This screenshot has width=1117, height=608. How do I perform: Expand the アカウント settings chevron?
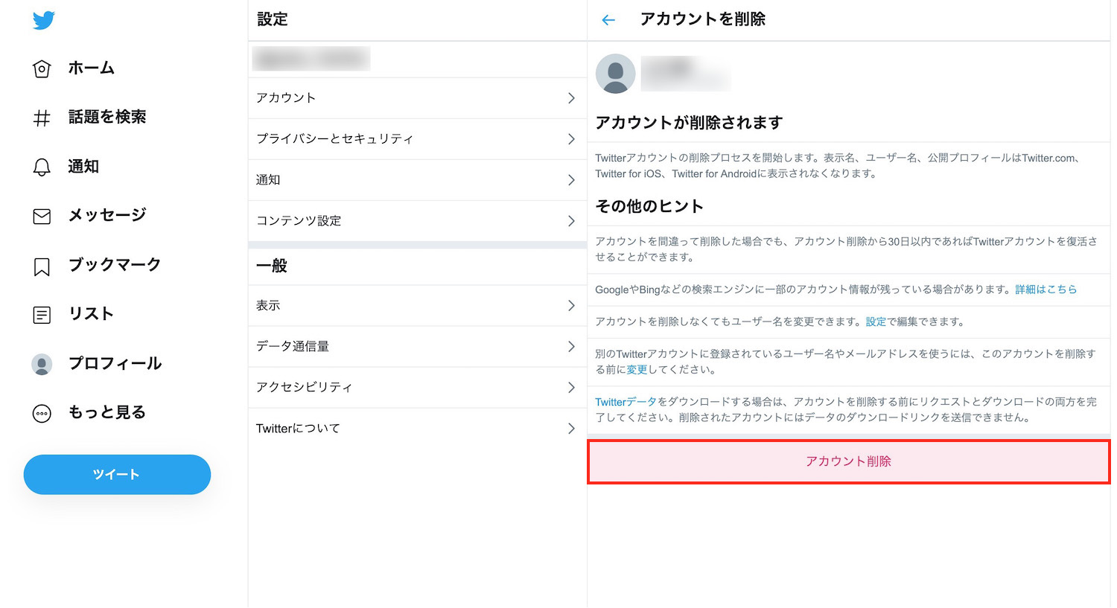point(571,98)
